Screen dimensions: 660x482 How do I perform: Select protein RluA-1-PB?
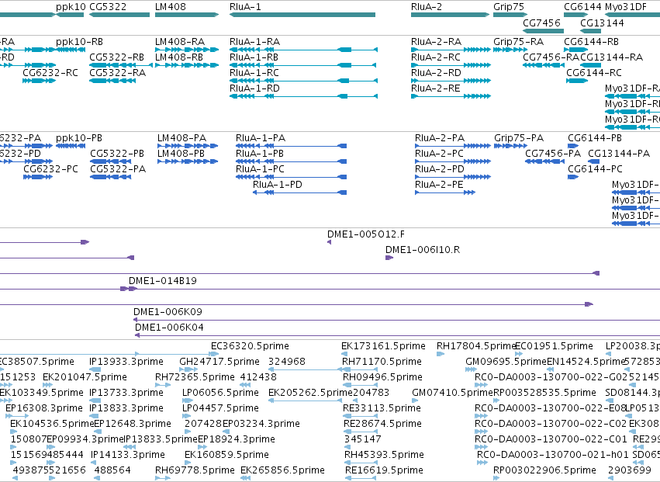pyautogui.click(x=260, y=154)
